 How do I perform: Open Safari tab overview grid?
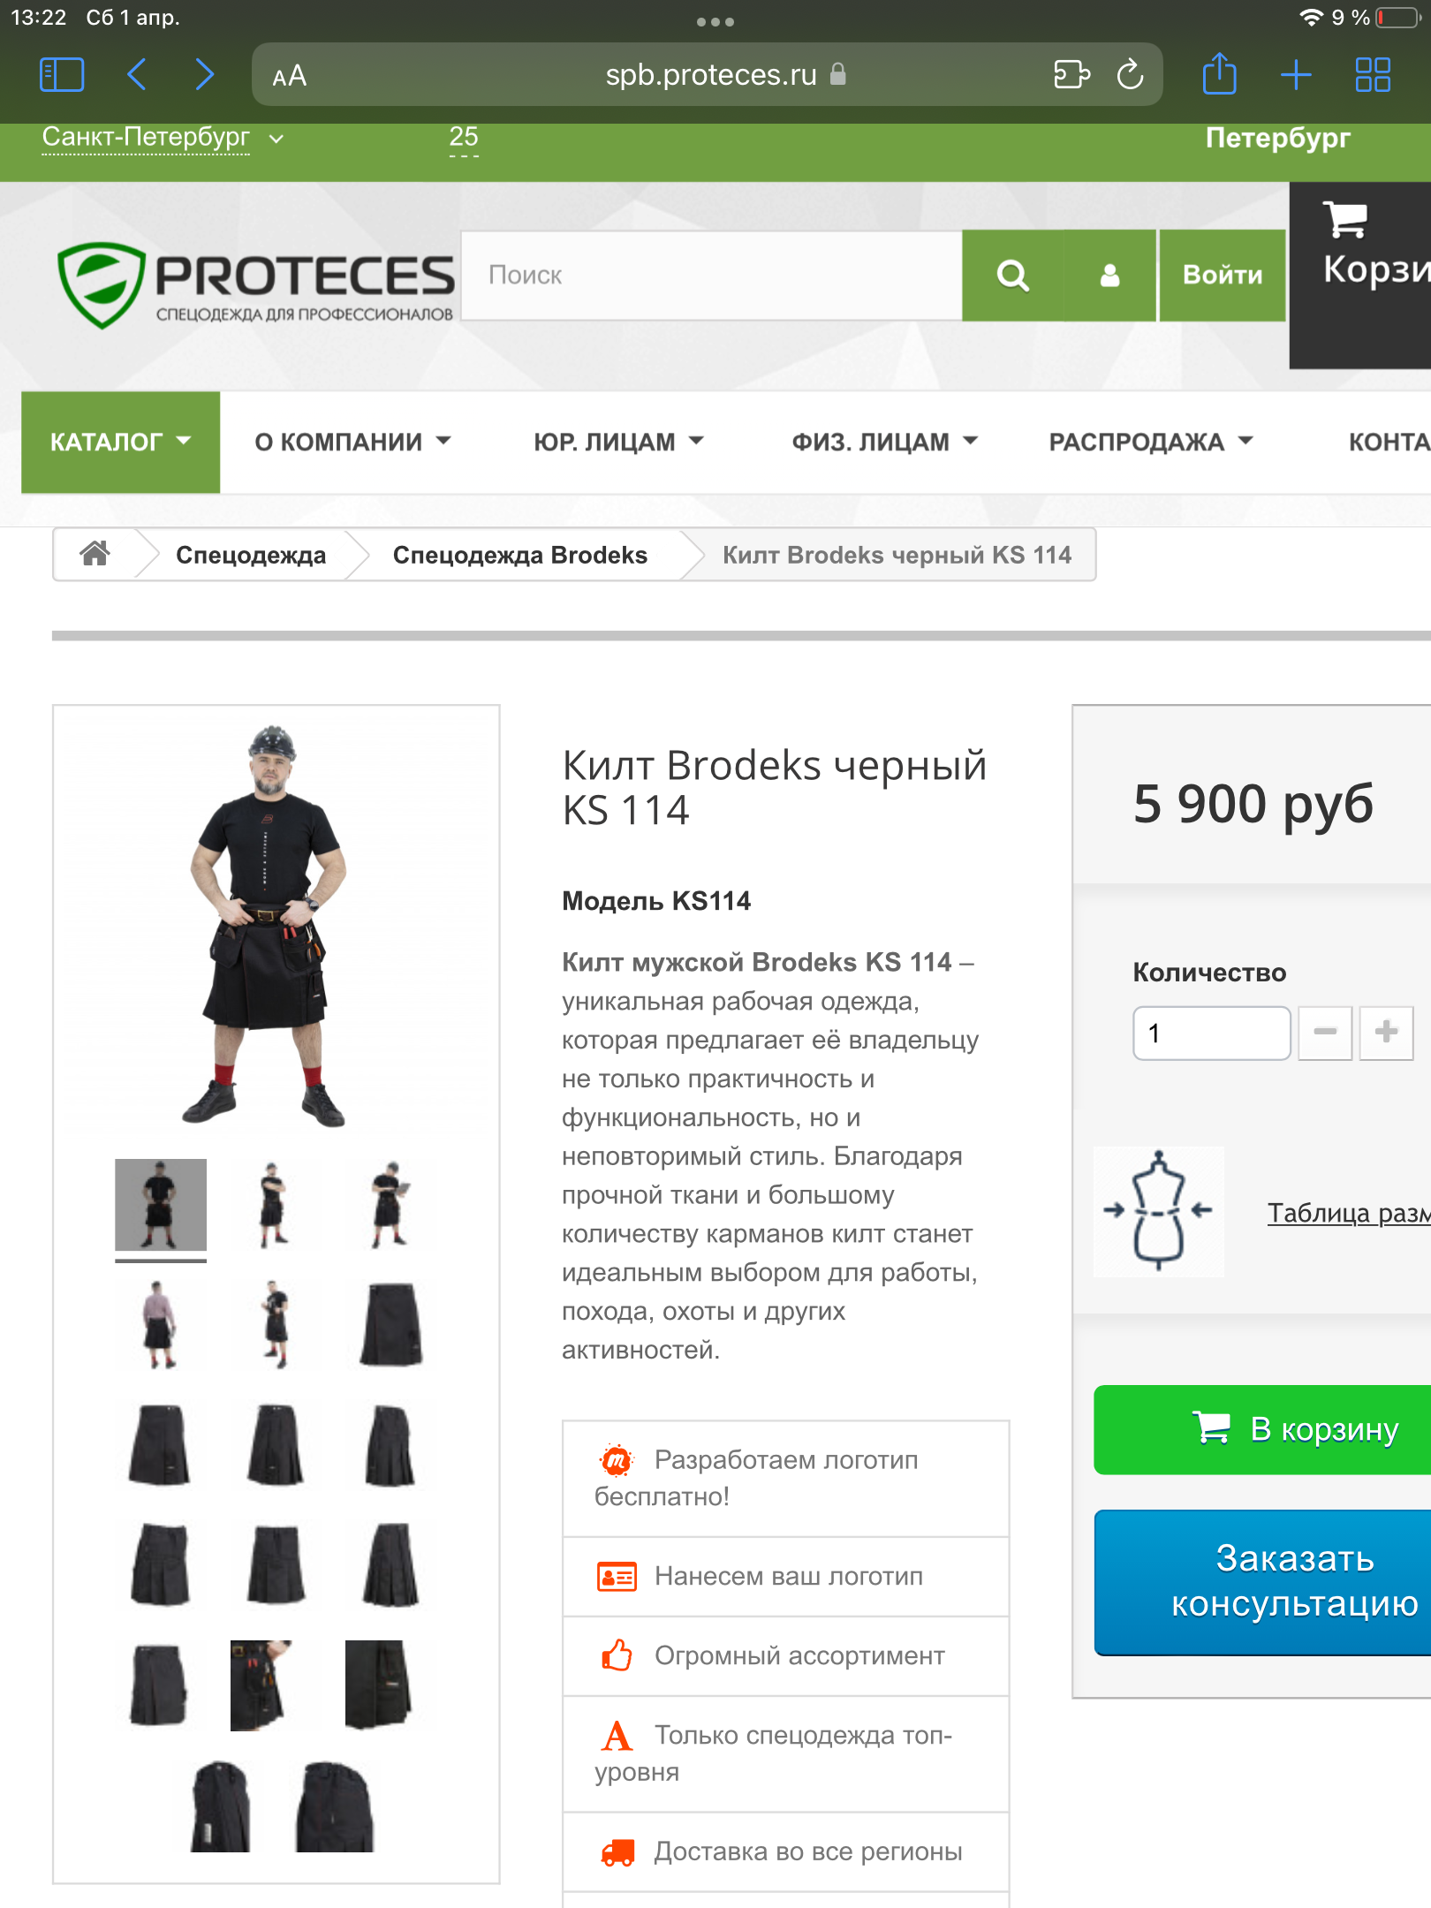(x=1373, y=75)
